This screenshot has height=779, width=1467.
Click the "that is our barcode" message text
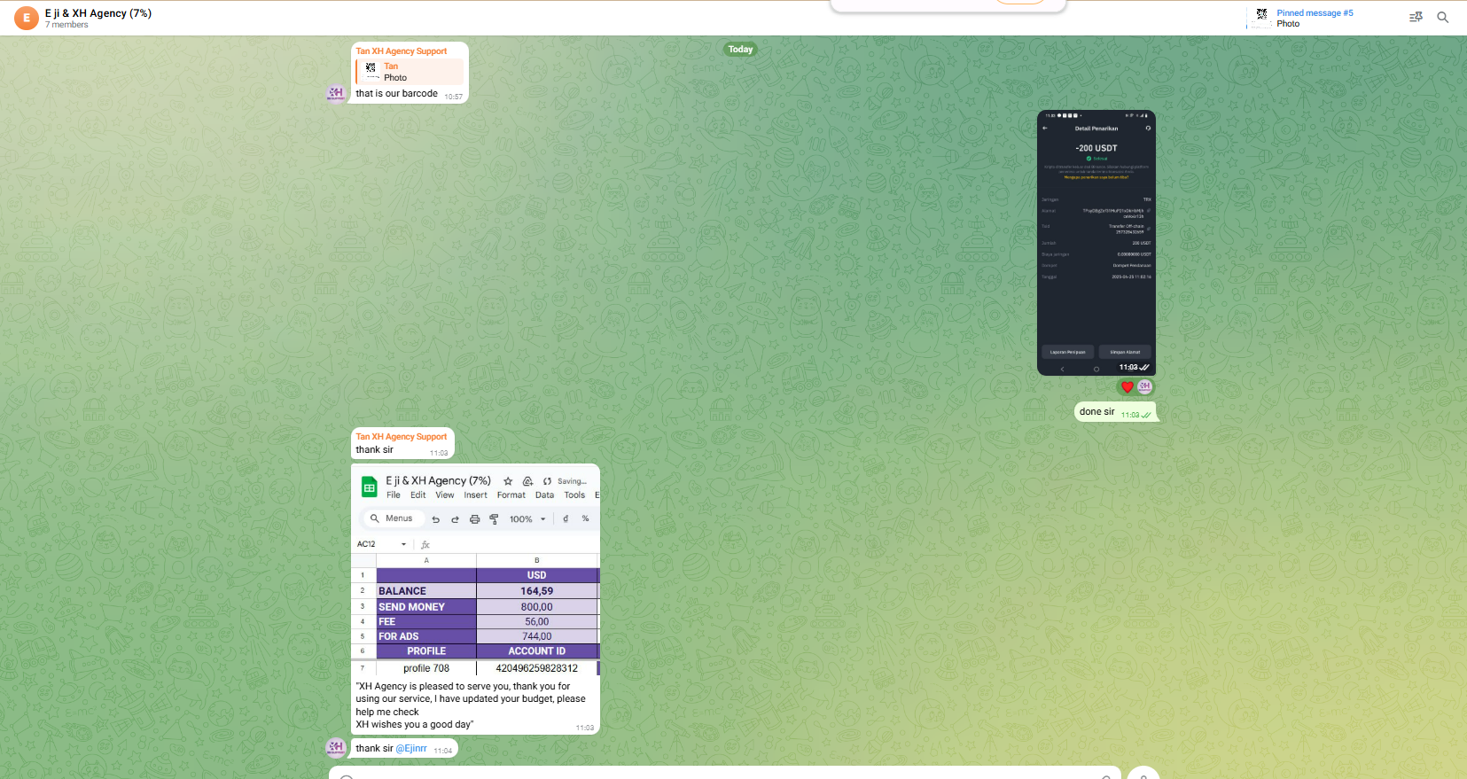click(396, 94)
